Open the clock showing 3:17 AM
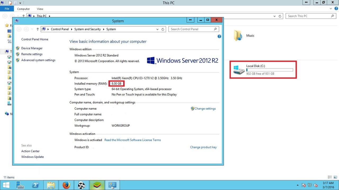The height and width of the screenshot is (190, 339). pos(328,185)
